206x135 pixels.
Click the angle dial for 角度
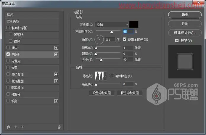coord(99,39)
